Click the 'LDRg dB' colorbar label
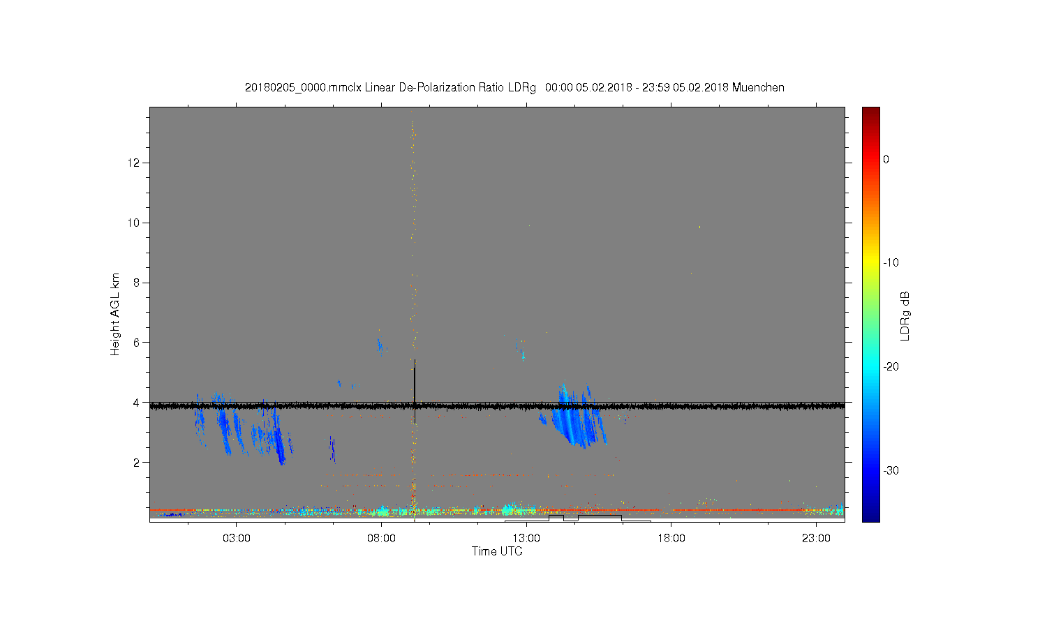Screen dimensions: 1047x628 905,315
